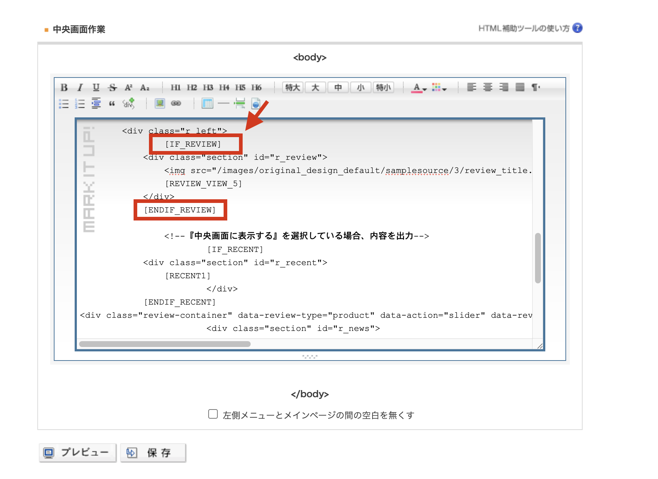Image resolution: width=658 pixels, height=479 pixels.
Task: Align text left
Action: [x=471, y=87]
